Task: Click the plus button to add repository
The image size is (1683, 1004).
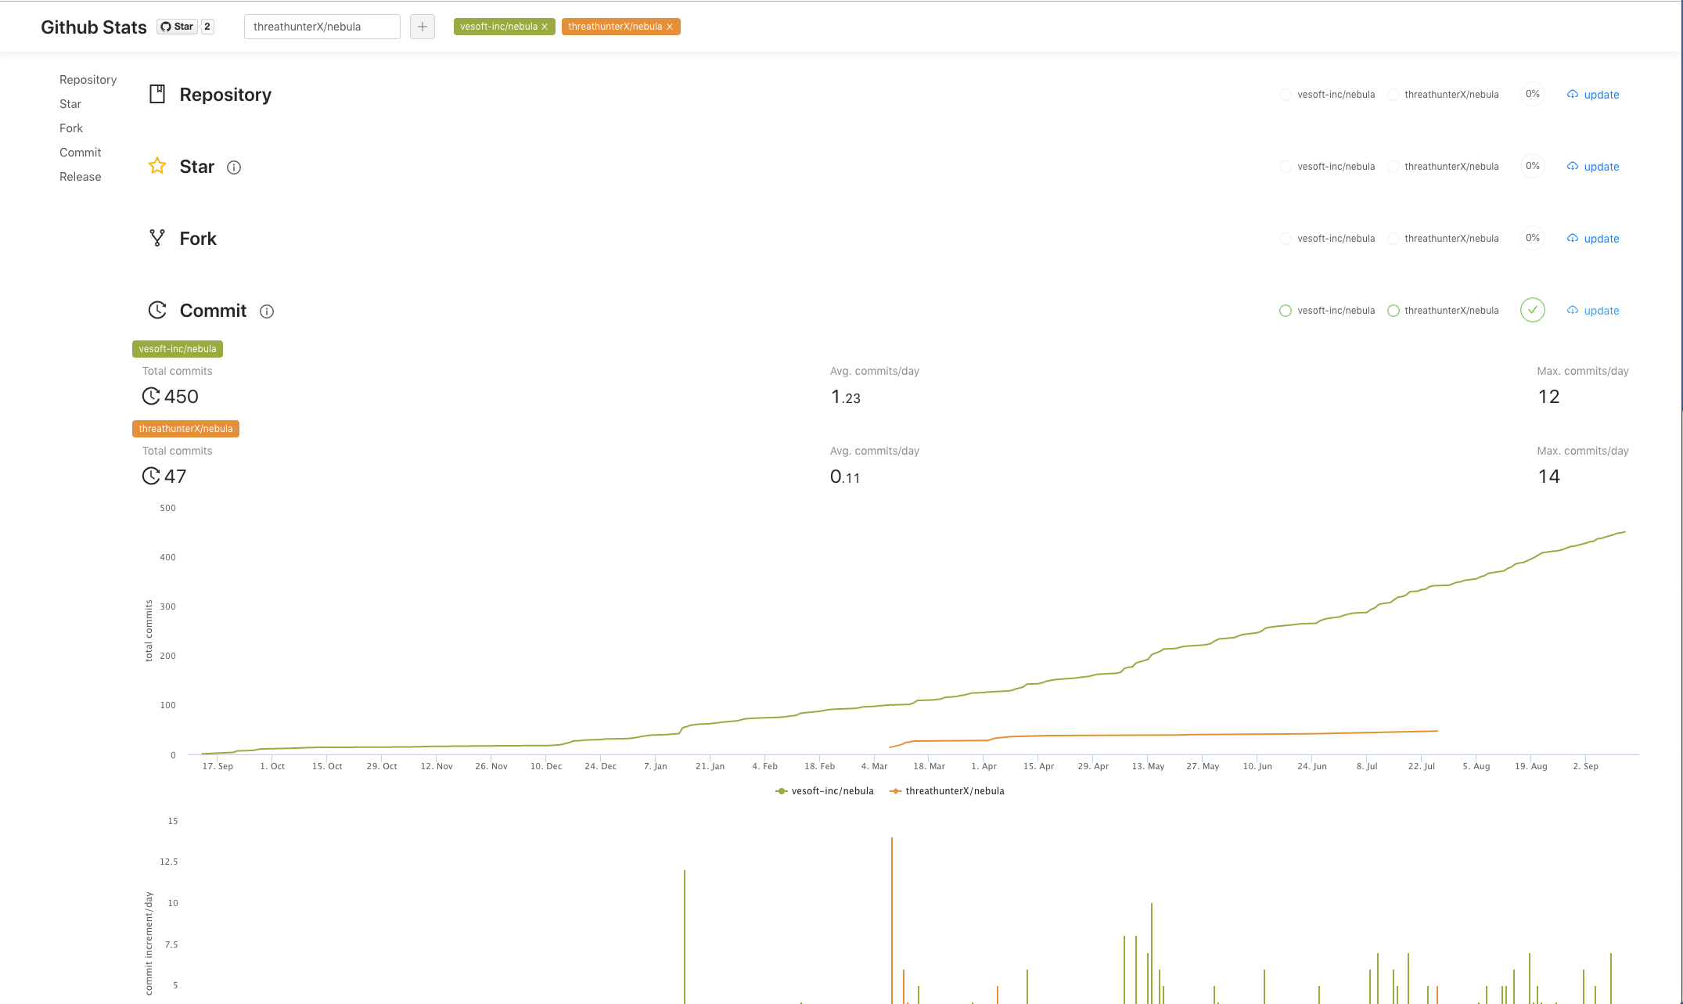Action: pos(423,27)
